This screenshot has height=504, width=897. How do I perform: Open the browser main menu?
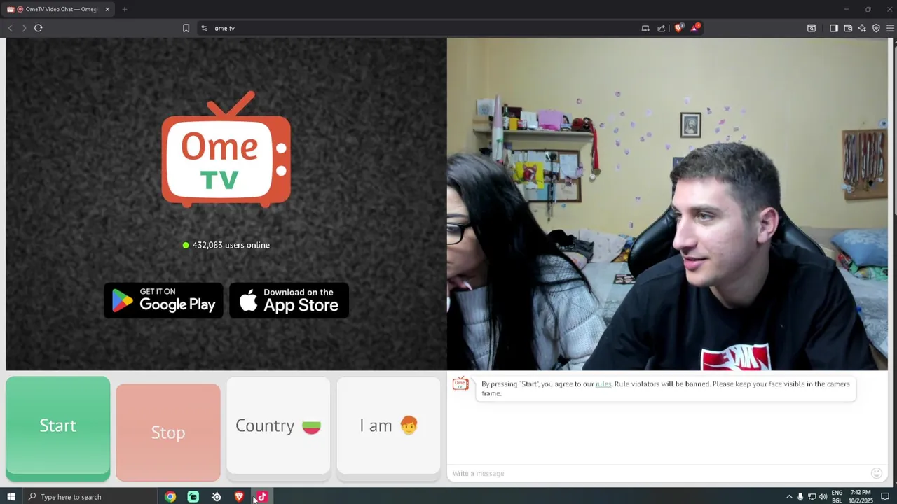(x=890, y=28)
